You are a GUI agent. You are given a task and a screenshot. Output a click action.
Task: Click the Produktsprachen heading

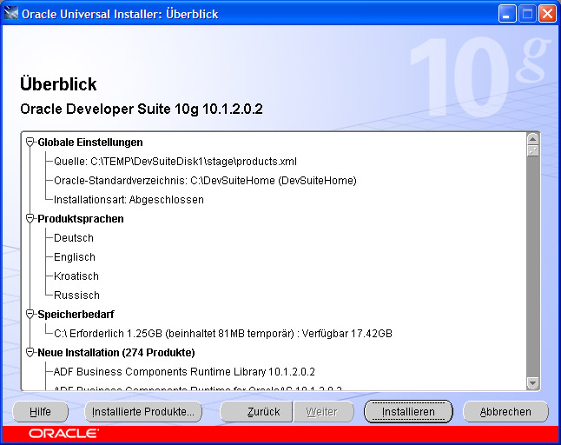click(81, 218)
